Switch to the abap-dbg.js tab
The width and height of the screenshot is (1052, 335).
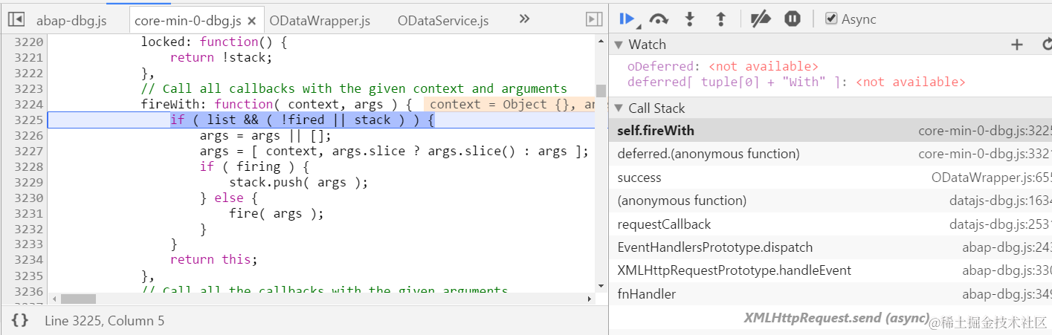coord(71,21)
